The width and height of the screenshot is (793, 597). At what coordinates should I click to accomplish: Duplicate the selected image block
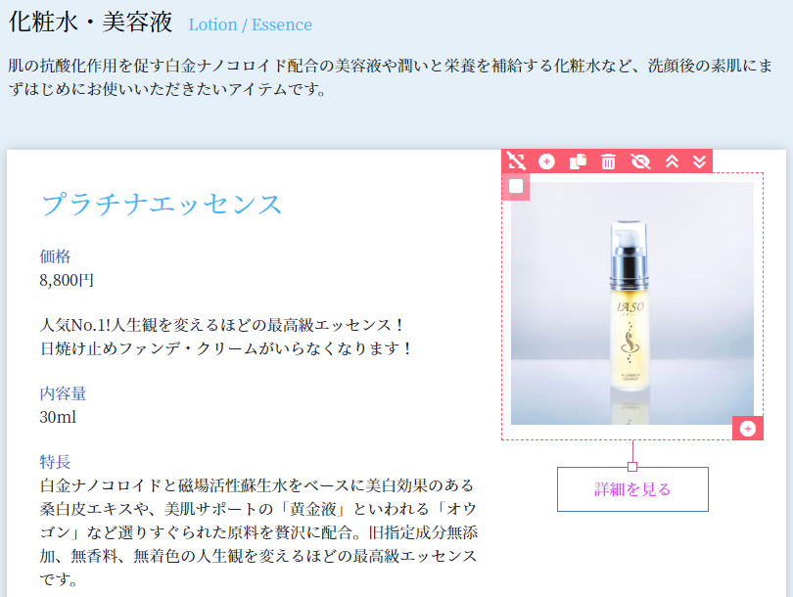[578, 161]
